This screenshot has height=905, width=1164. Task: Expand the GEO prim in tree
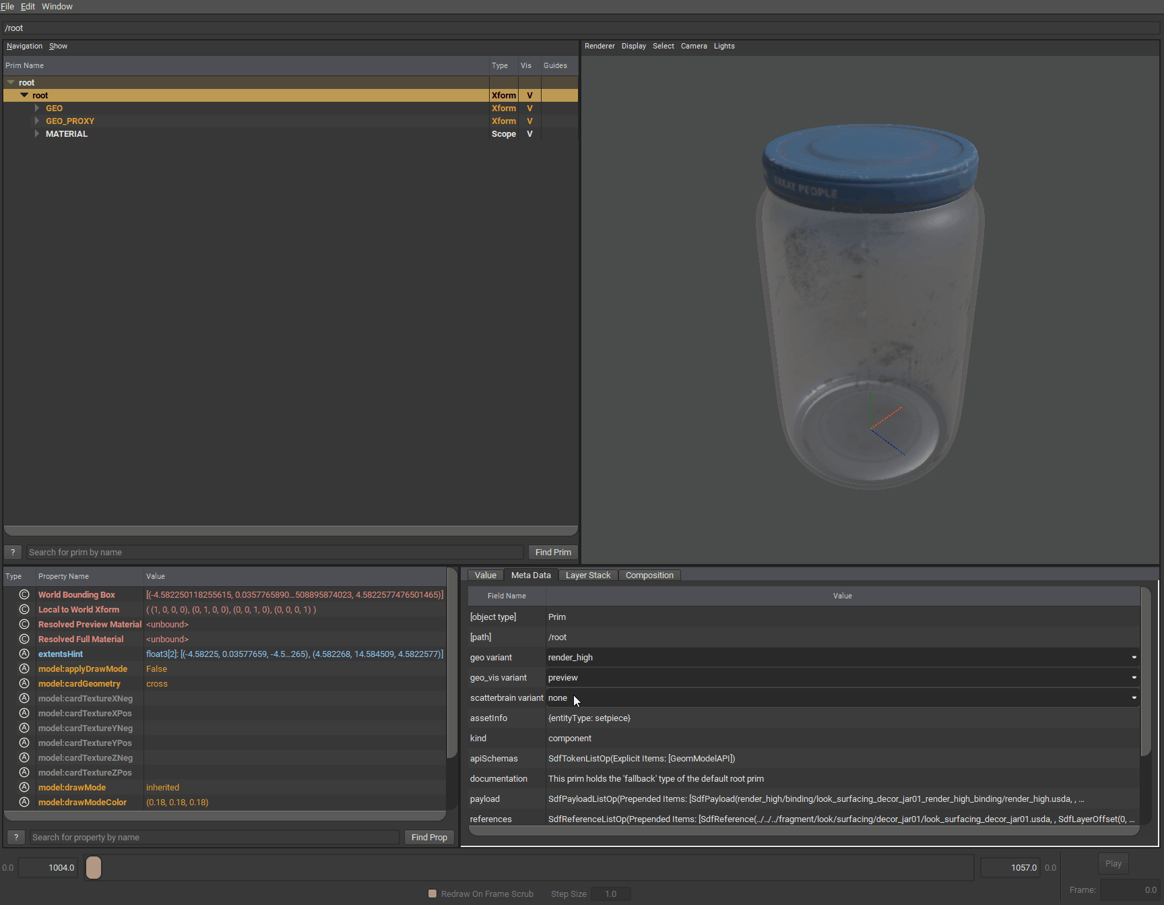point(37,108)
